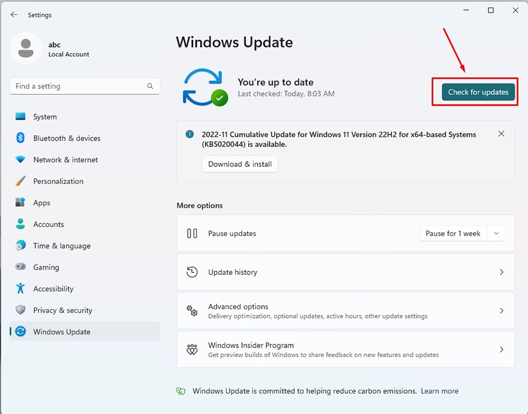
Task: Click the Check for updates button
Action: click(x=477, y=92)
